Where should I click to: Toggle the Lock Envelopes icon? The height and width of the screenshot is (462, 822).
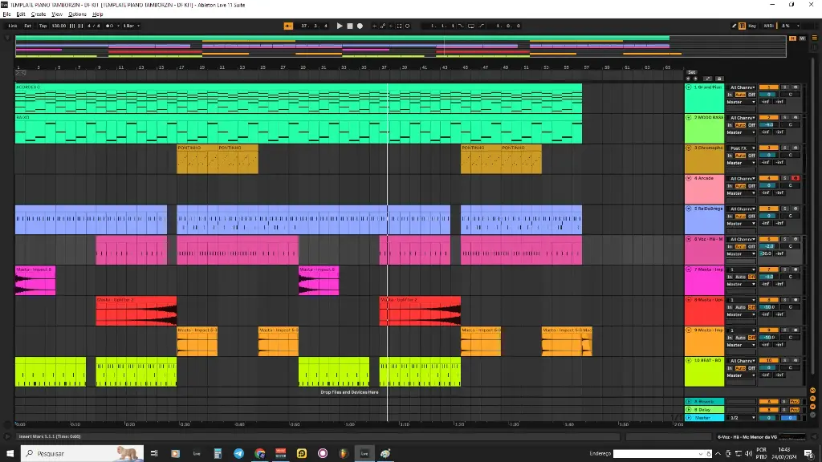coord(719,79)
